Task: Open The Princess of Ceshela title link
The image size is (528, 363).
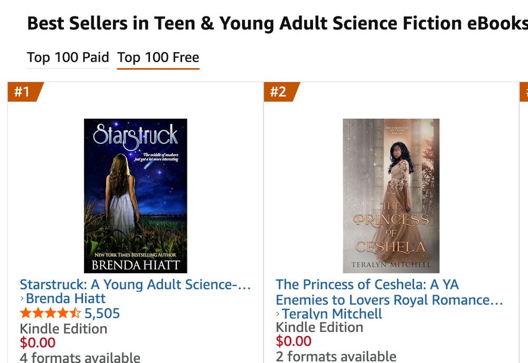Action: pos(389,292)
